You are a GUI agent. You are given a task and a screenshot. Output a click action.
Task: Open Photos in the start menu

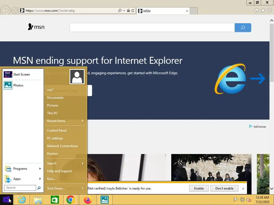(22, 85)
